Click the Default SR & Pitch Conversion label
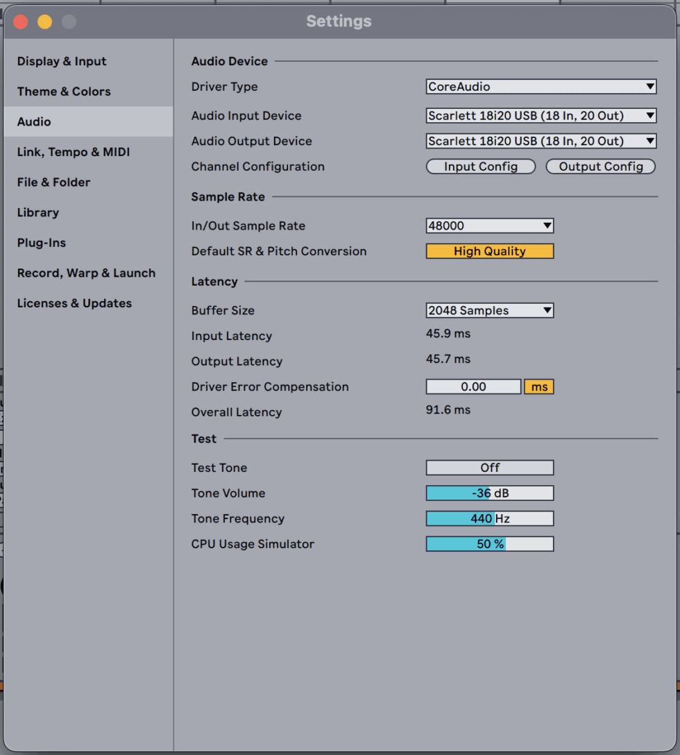This screenshot has height=755, width=680. (x=279, y=251)
